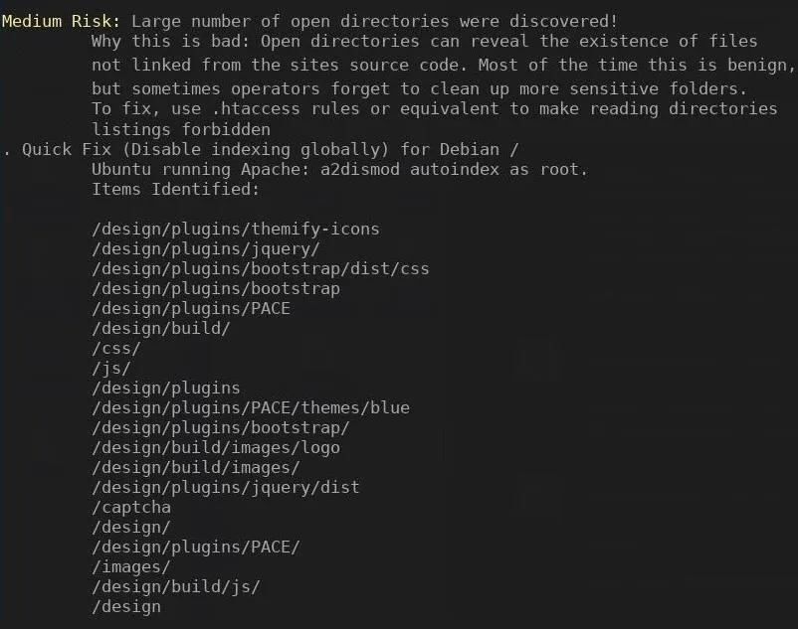Click the "Medium Risk:" label
The height and width of the screenshot is (629, 798).
click(x=61, y=21)
